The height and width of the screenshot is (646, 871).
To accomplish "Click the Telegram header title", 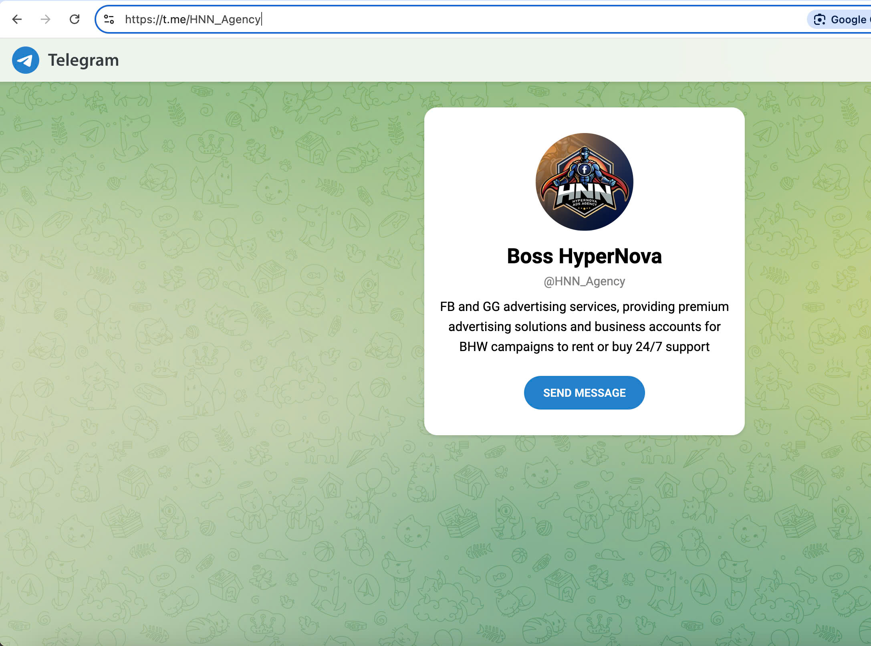I will pyautogui.click(x=83, y=60).
